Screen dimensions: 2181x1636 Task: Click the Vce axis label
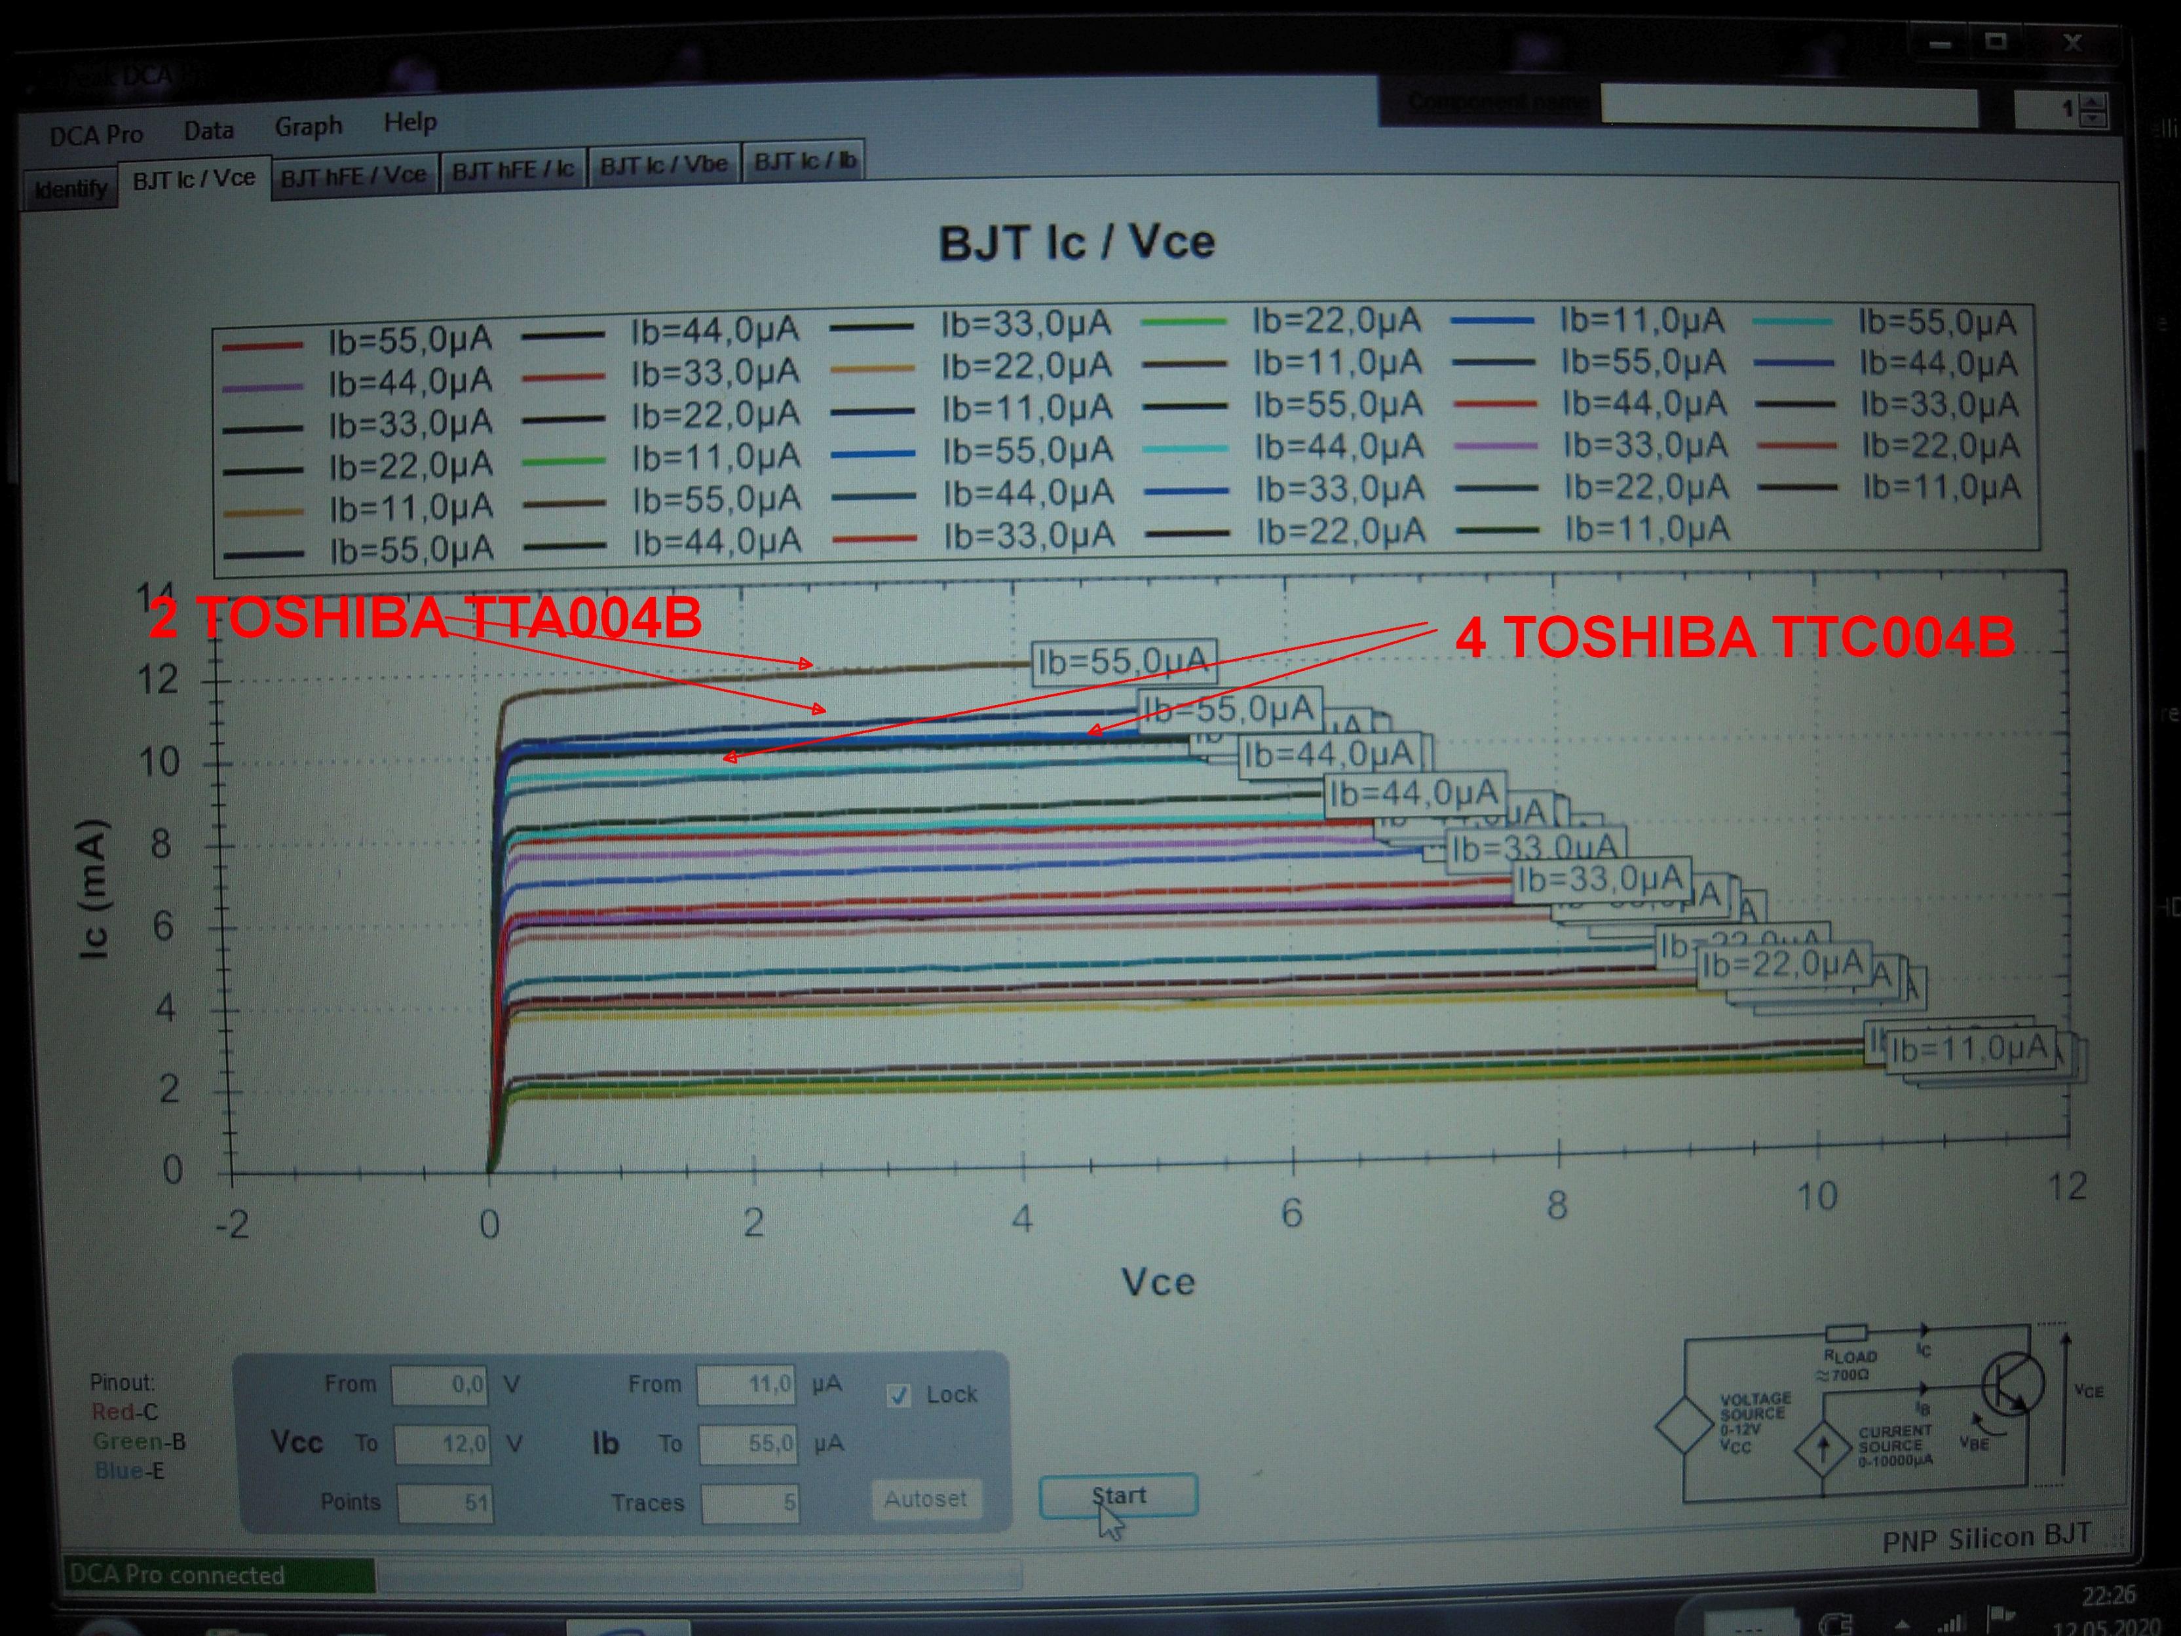1158,1282
